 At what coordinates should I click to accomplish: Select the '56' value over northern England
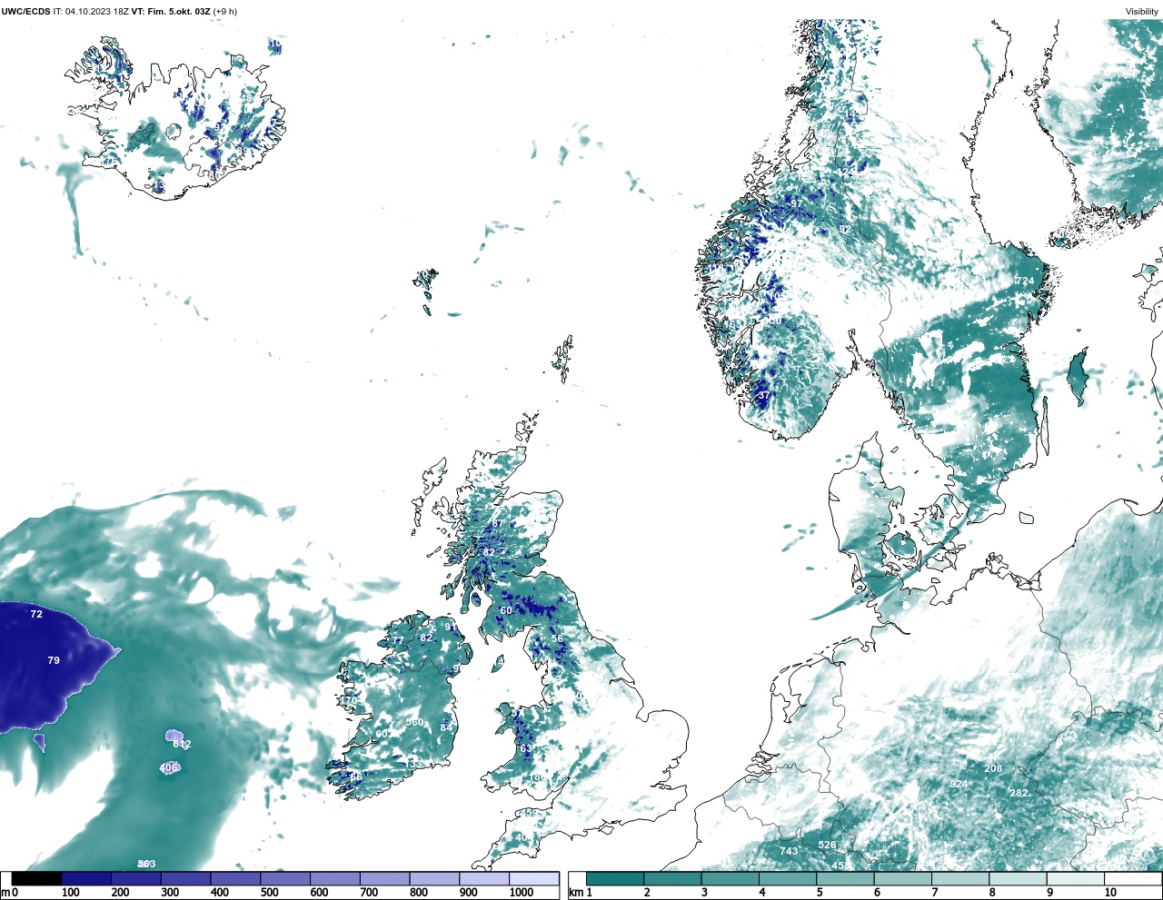coord(557,639)
